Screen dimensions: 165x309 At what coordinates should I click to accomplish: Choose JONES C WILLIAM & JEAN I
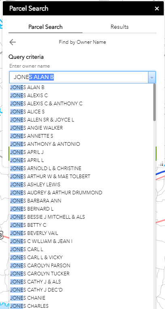coord(81,241)
